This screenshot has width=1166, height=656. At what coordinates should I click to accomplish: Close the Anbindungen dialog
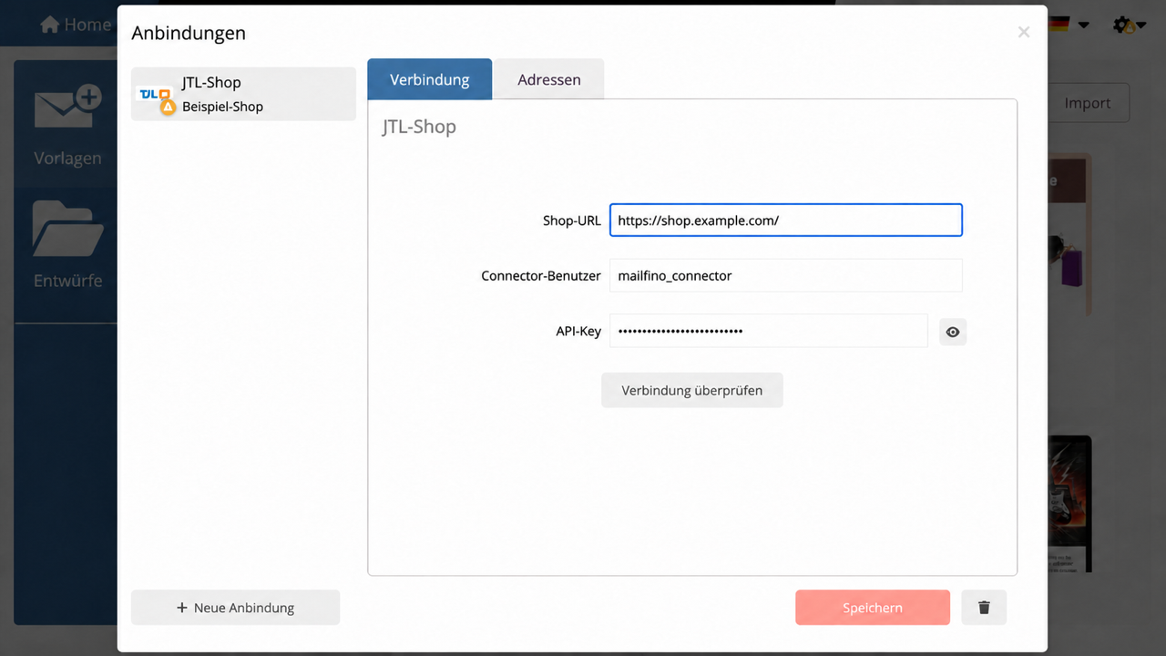point(1024,33)
